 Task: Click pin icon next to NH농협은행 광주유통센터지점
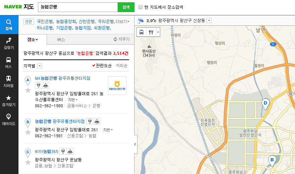[x=38, y=85]
